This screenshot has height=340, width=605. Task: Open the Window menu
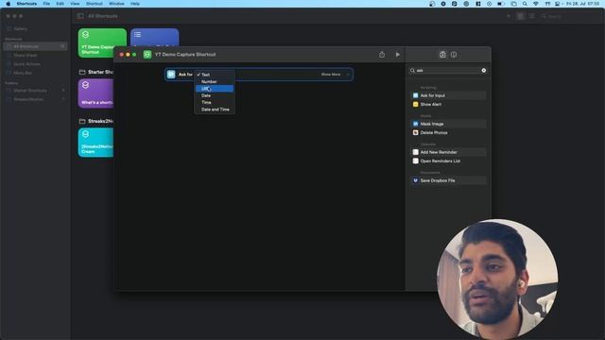[x=116, y=4]
